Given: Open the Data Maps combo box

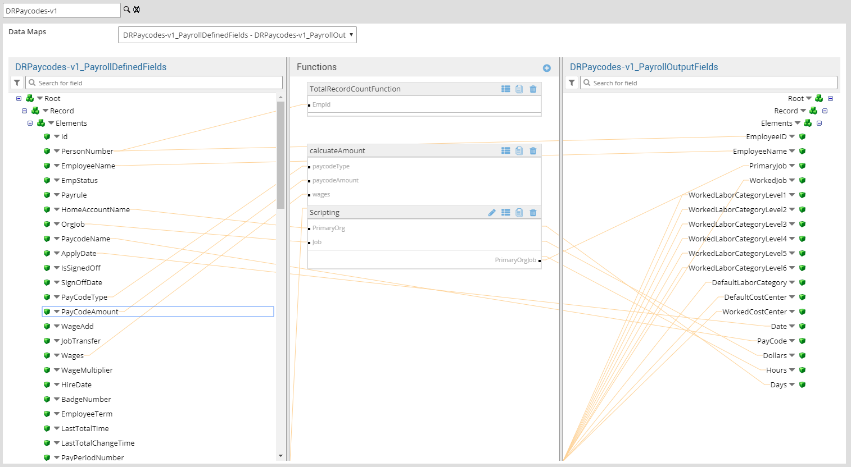Looking at the screenshot, I should (x=237, y=34).
